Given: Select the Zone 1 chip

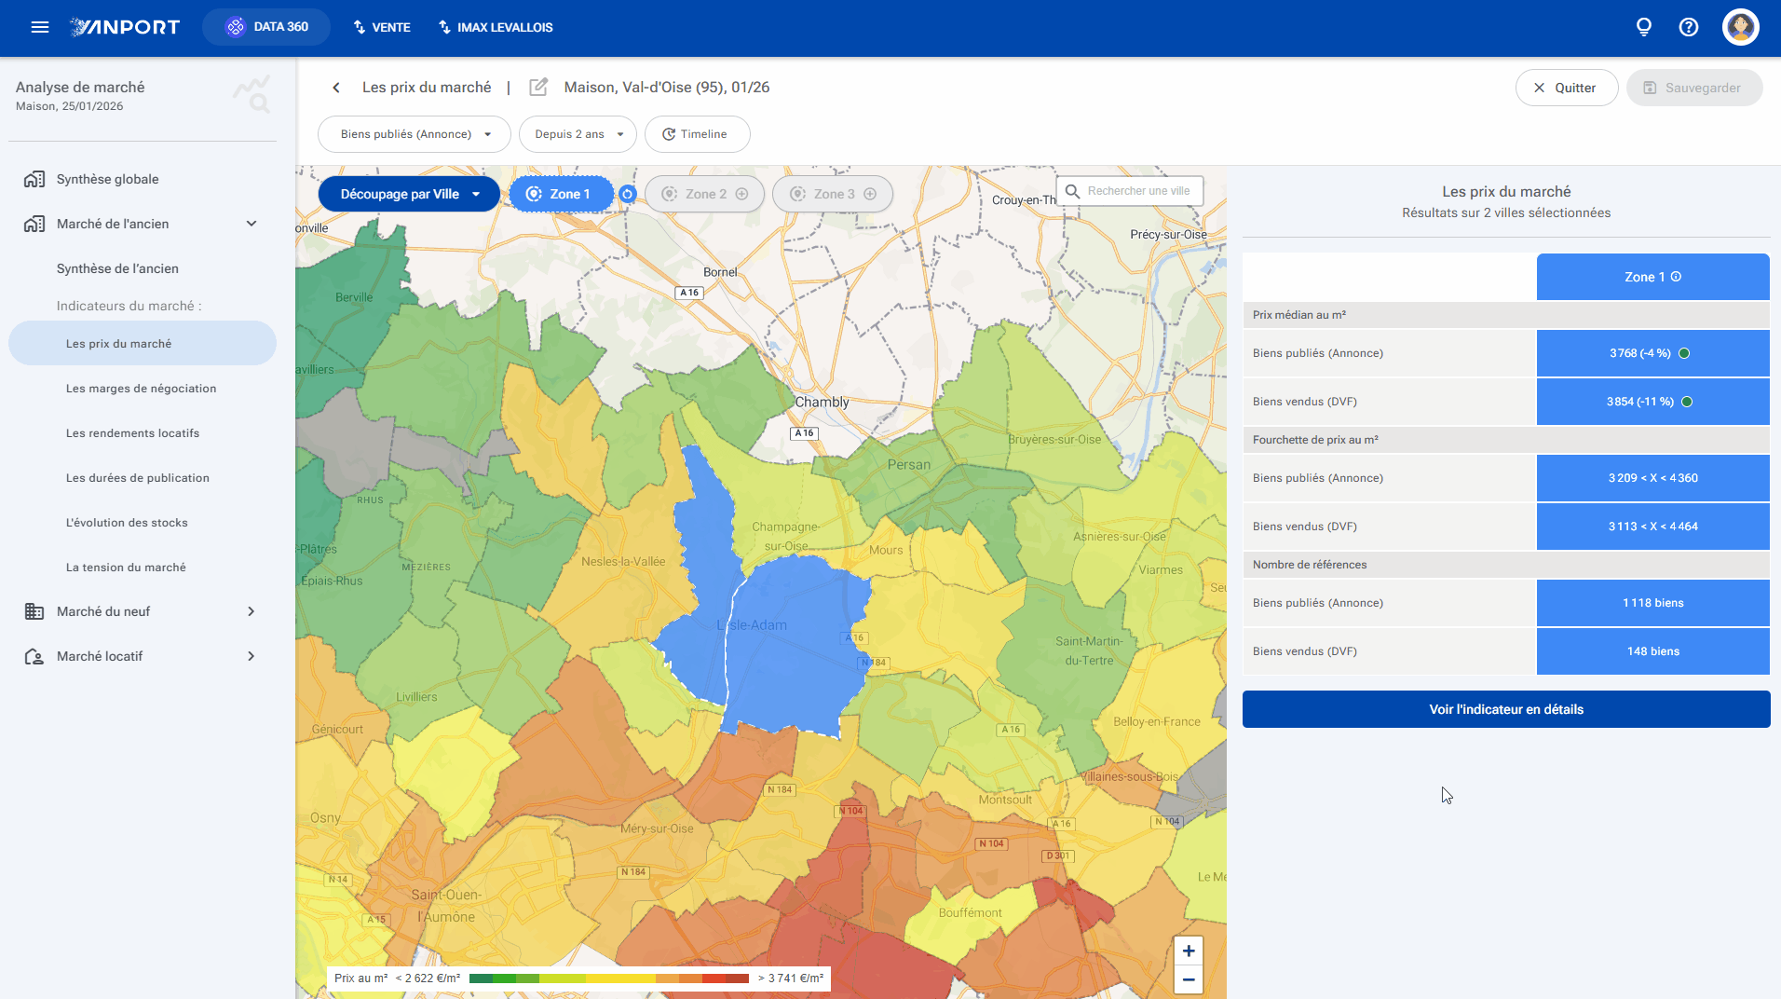Looking at the screenshot, I should (561, 194).
